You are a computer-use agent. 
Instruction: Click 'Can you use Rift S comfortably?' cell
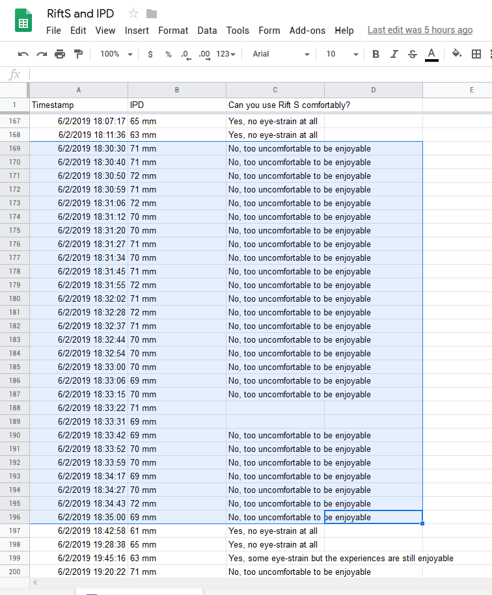pyautogui.click(x=289, y=105)
